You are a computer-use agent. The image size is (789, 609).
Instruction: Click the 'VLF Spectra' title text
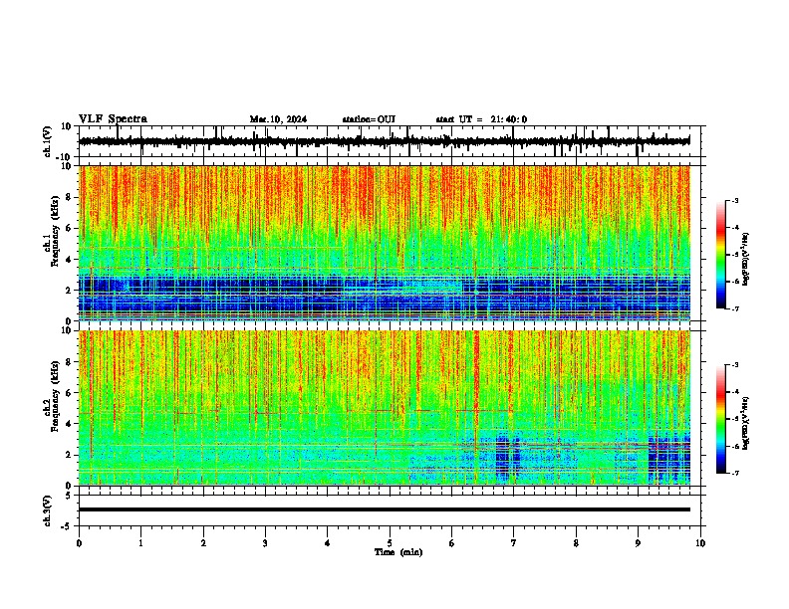coord(113,119)
